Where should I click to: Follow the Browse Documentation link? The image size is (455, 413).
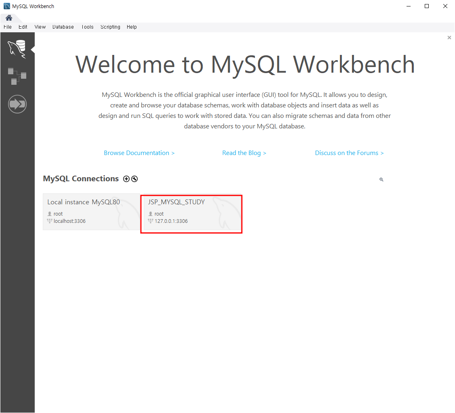[139, 153]
